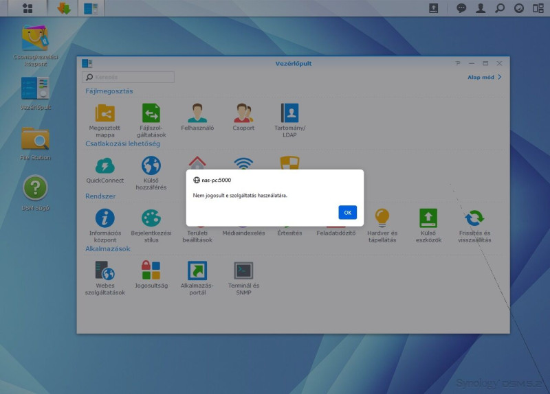The image size is (550, 394).
Task: Open the upload queue icon in the top bar
Action: 434,8
